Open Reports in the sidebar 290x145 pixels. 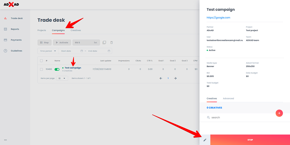point(15,29)
